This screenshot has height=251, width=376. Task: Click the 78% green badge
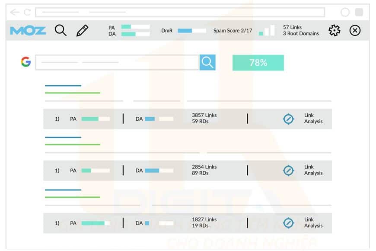(x=258, y=63)
